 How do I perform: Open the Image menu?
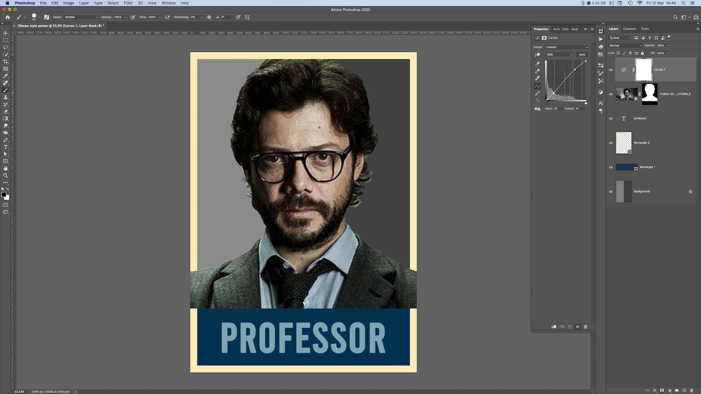[x=68, y=3]
